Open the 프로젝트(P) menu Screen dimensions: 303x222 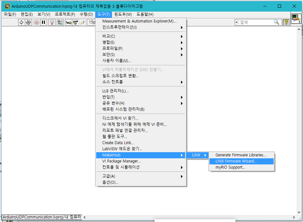click(65, 14)
